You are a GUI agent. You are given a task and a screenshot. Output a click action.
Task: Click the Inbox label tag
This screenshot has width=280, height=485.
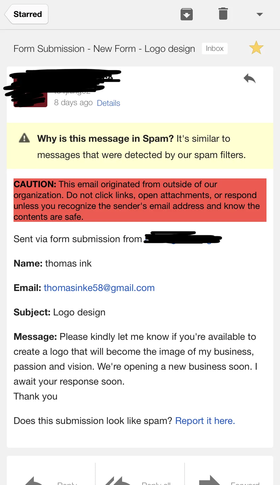(215, 48)
